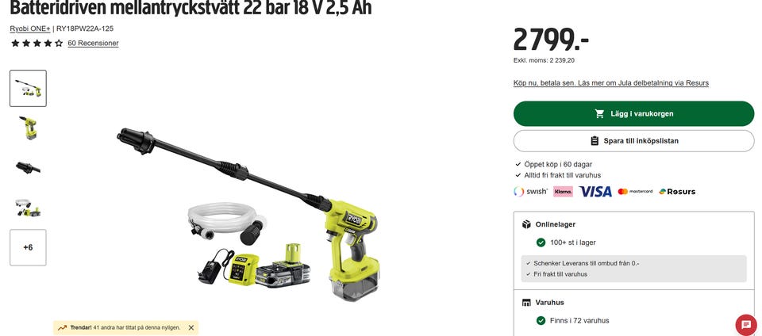
Task: Open the chat support bubble icon
Action: coord(746,324)
